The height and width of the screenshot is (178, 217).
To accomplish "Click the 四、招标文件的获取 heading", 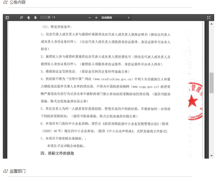I will tap(58, 153).
